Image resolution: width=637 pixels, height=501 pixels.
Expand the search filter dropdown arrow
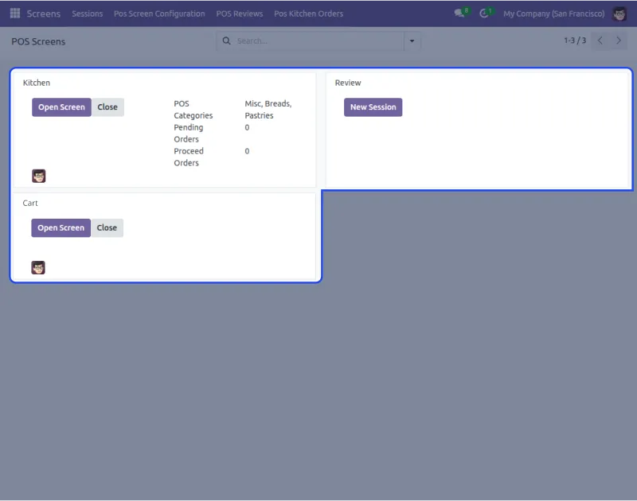coord(412,41)
